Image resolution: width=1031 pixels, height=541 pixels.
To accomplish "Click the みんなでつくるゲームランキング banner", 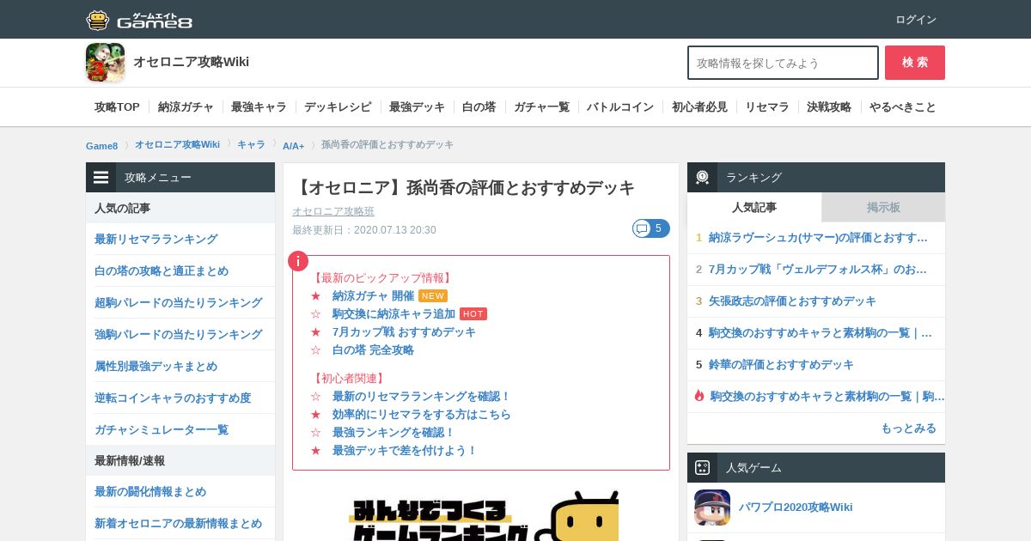I will [x=481, y=515].
